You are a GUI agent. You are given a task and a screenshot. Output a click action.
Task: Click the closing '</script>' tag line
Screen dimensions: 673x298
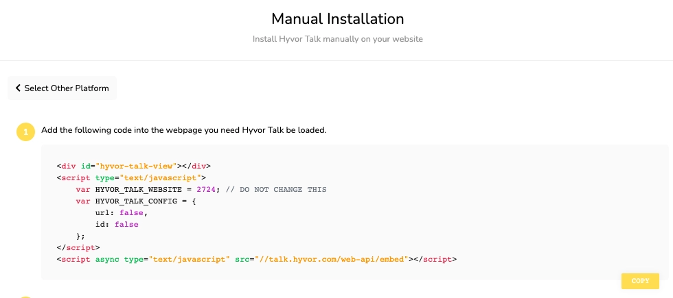pos(78,247)
